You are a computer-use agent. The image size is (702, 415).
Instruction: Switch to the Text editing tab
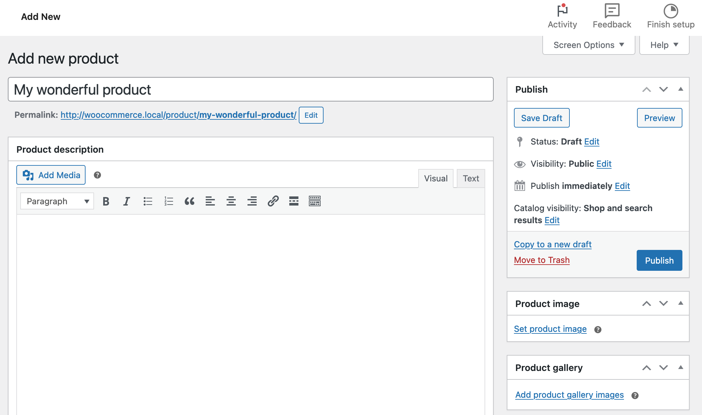pos(471,178)
